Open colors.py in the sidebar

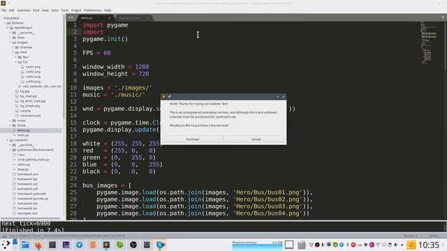(23, 165)
